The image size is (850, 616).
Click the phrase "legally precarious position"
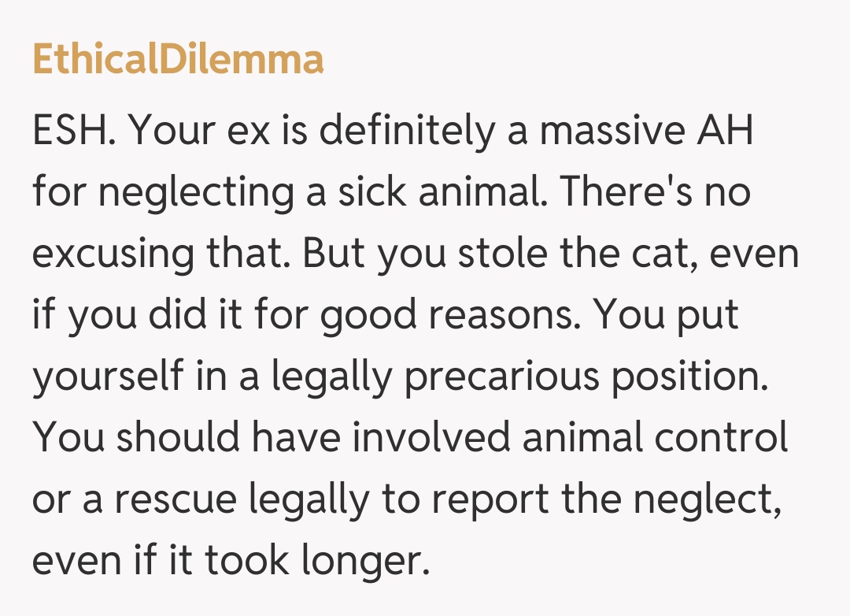click(519, 376)
